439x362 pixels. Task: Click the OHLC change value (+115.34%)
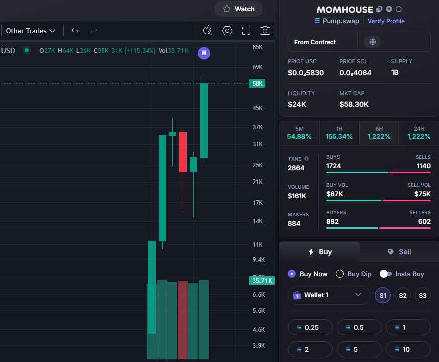tap(140, 51)
